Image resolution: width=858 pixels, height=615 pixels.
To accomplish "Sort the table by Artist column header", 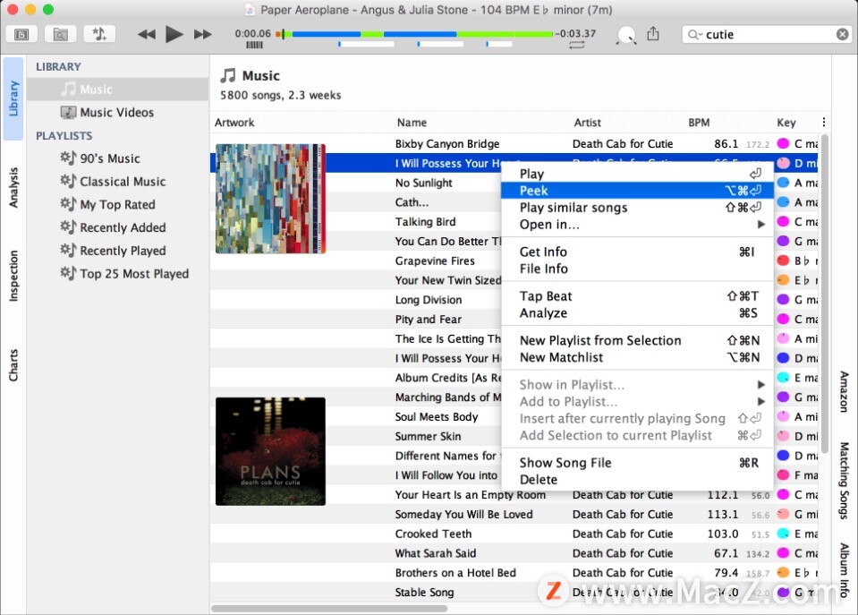I will point(587,123).
